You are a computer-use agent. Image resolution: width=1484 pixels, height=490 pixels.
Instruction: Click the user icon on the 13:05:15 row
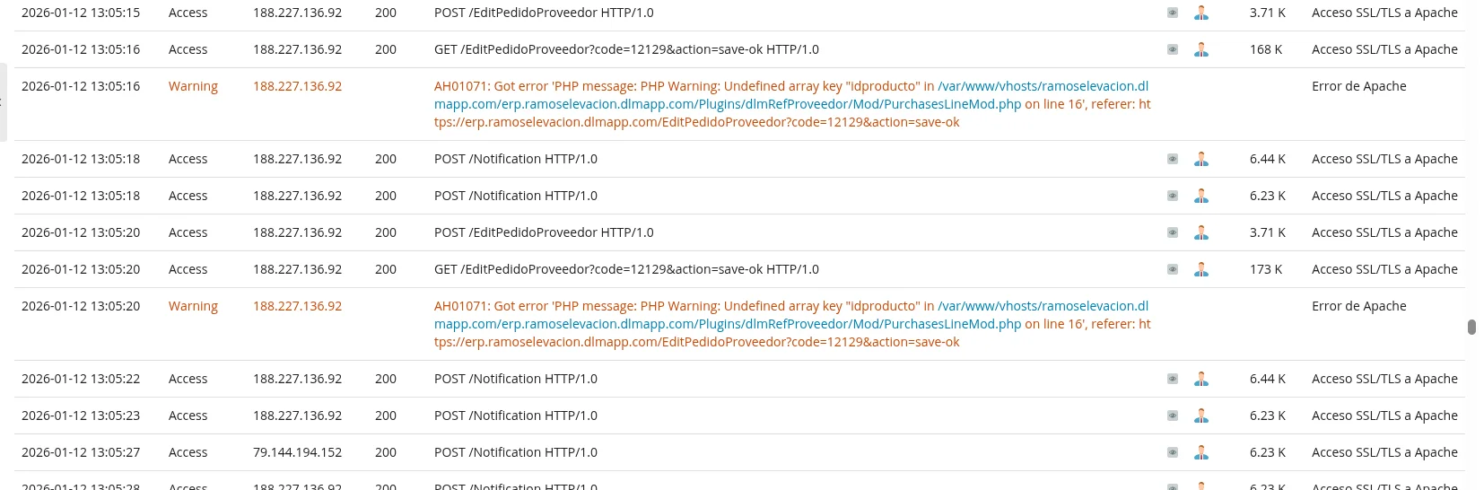(1201, 13)
